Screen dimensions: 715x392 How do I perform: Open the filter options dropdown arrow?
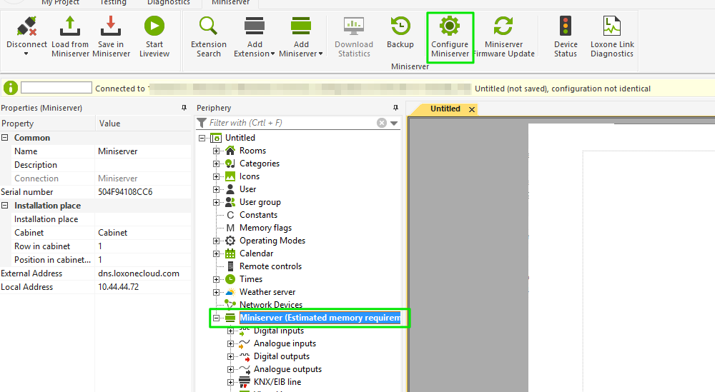394,123
